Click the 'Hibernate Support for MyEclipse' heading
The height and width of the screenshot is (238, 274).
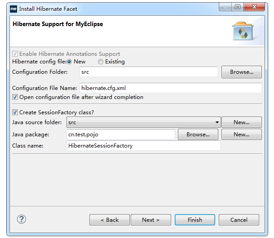pos(58,24)
